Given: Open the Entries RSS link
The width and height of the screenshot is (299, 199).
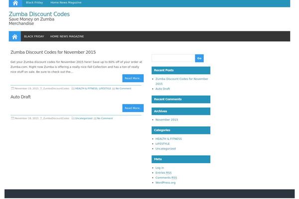Looking at the screenshot, I should [163, 173].
